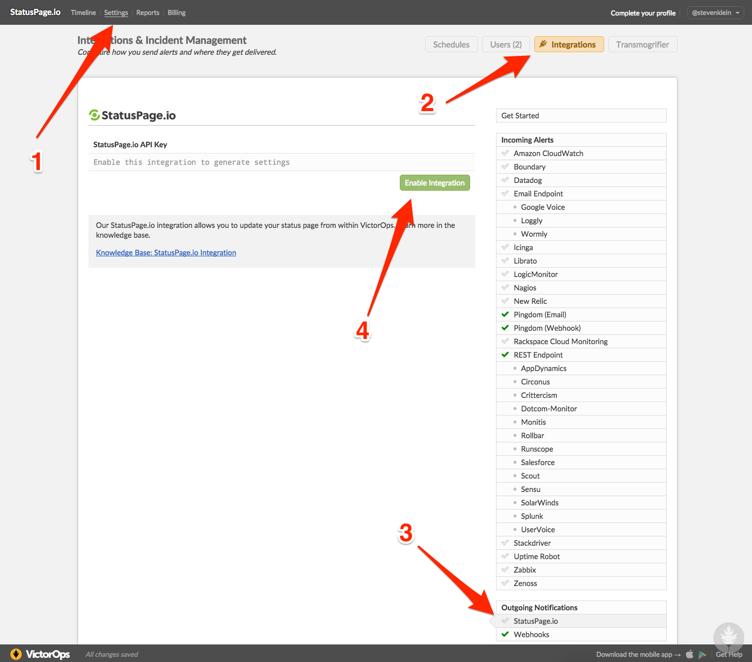This screenshot has width=752, height=662.
Task: Click Download the mobile app link
Action: point(638,655)
